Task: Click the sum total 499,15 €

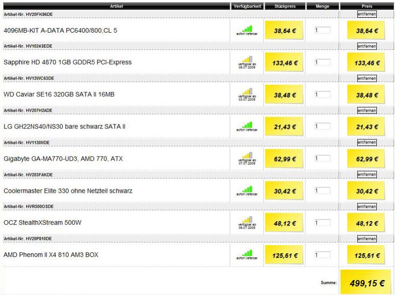Action: pos(366,283)
